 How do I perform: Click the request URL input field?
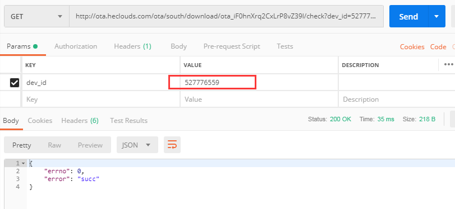pyautogui.click(x=226, y=16)
